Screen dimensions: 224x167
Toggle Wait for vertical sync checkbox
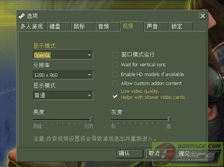click(x=115, y=65)
